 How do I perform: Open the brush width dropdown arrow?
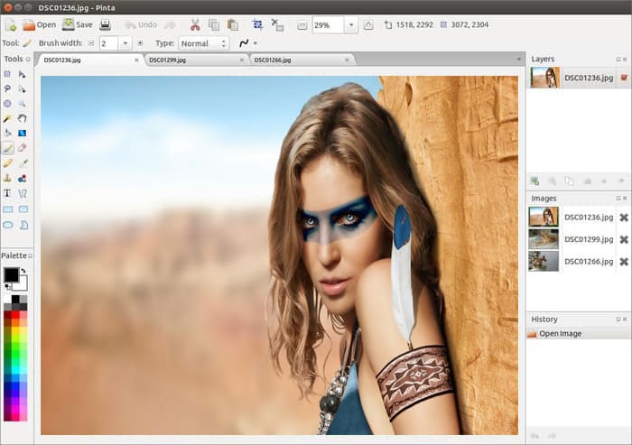click(x=125, y=43)
